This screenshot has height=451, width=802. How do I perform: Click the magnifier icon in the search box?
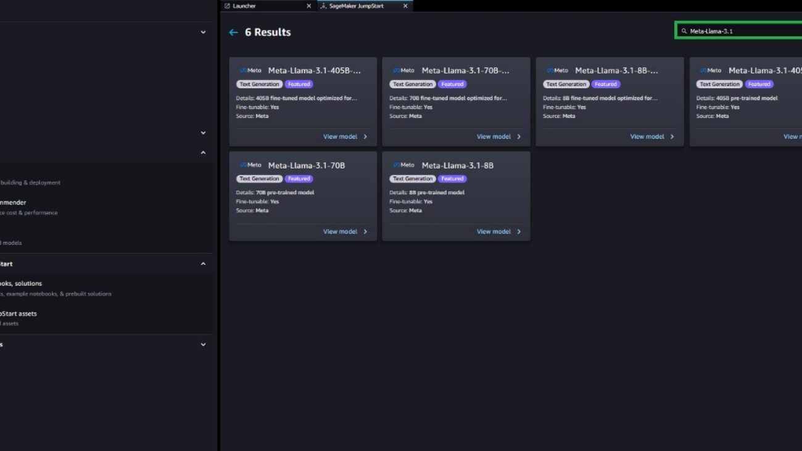684,31
